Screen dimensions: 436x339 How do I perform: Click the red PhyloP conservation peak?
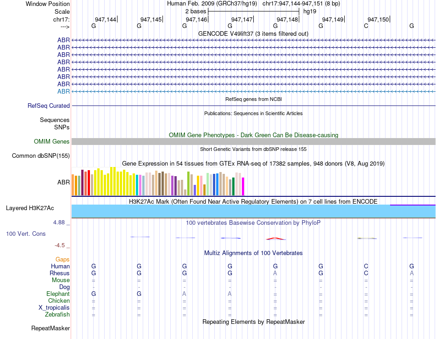[275, 239]
